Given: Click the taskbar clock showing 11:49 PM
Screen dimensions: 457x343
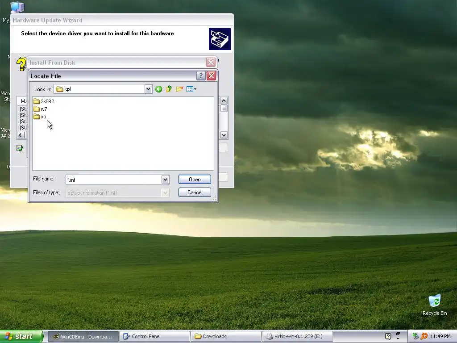Looking at the screenshot, I should [440, 337].
